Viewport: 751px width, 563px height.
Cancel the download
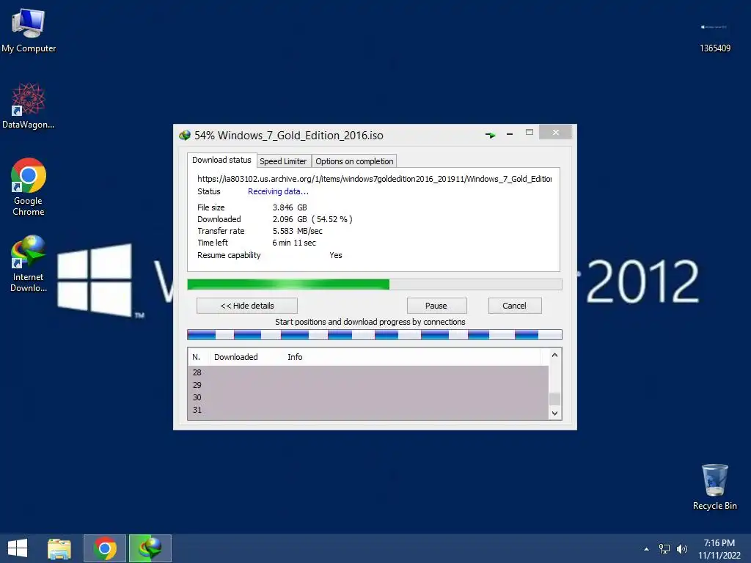point(514,306)
